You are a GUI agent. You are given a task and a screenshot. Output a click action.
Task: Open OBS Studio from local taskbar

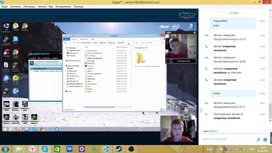[131, 149]
